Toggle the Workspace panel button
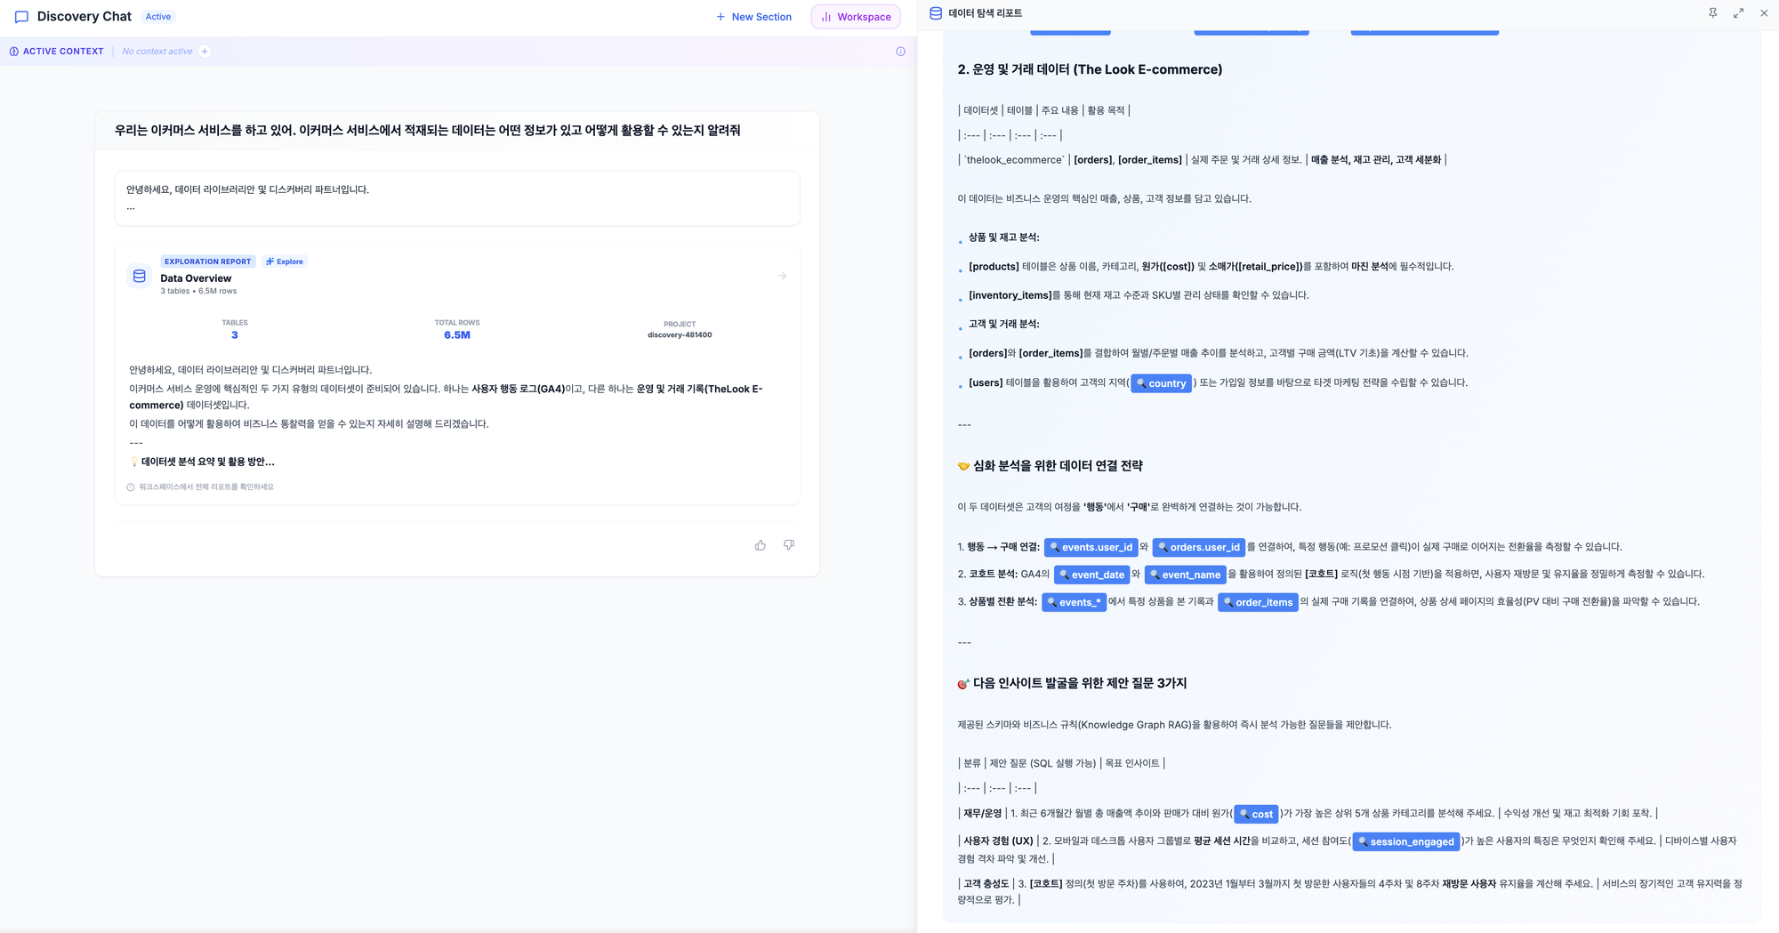The width and height of the screenshot is (1779, 933). click(x=856, y=17)
